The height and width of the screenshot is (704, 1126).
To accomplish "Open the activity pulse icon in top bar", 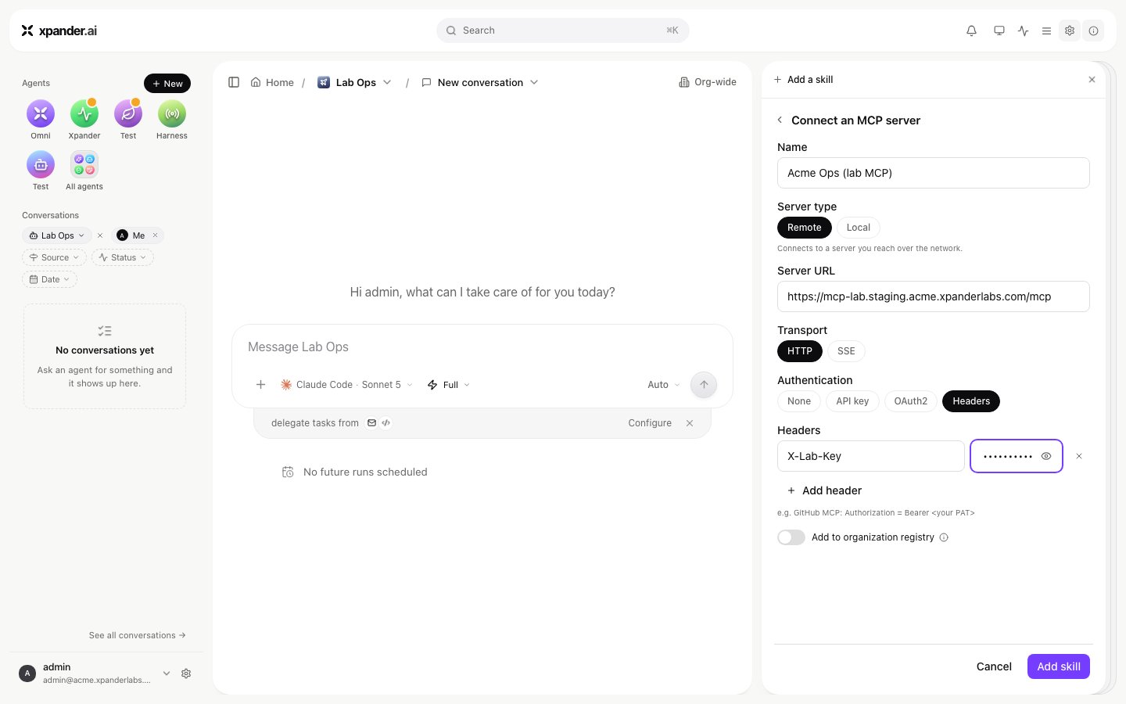I will pos(1023,31).
